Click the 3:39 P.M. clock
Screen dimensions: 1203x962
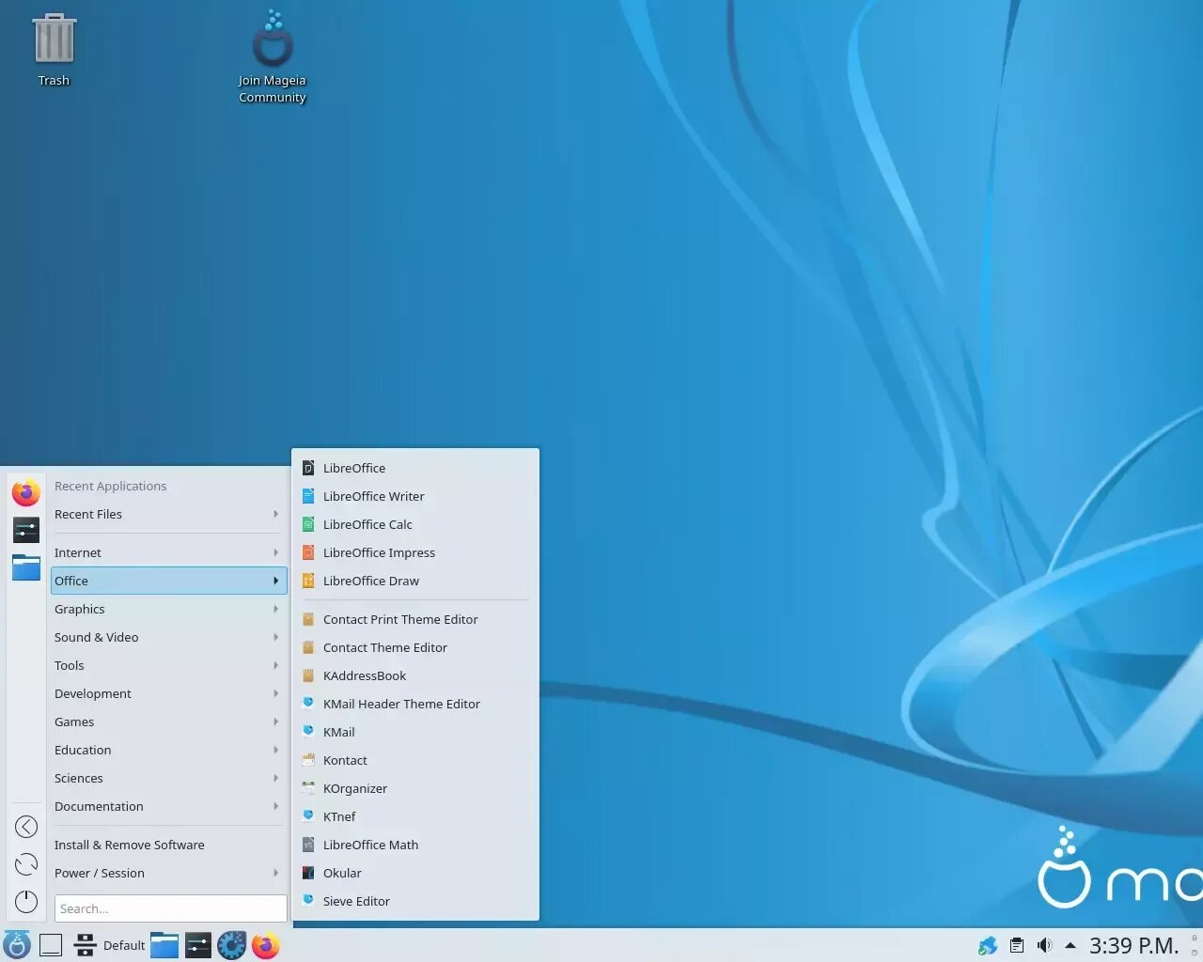pyautogui.click(x=1133, y=945)
